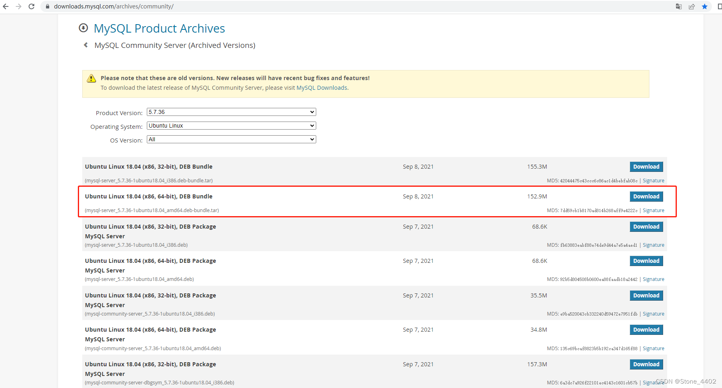Open Signature for mysql-community-server i386.deb
The width and height of the screenshot is (722, 388).
pyautogui.click(x=653, y=314)
